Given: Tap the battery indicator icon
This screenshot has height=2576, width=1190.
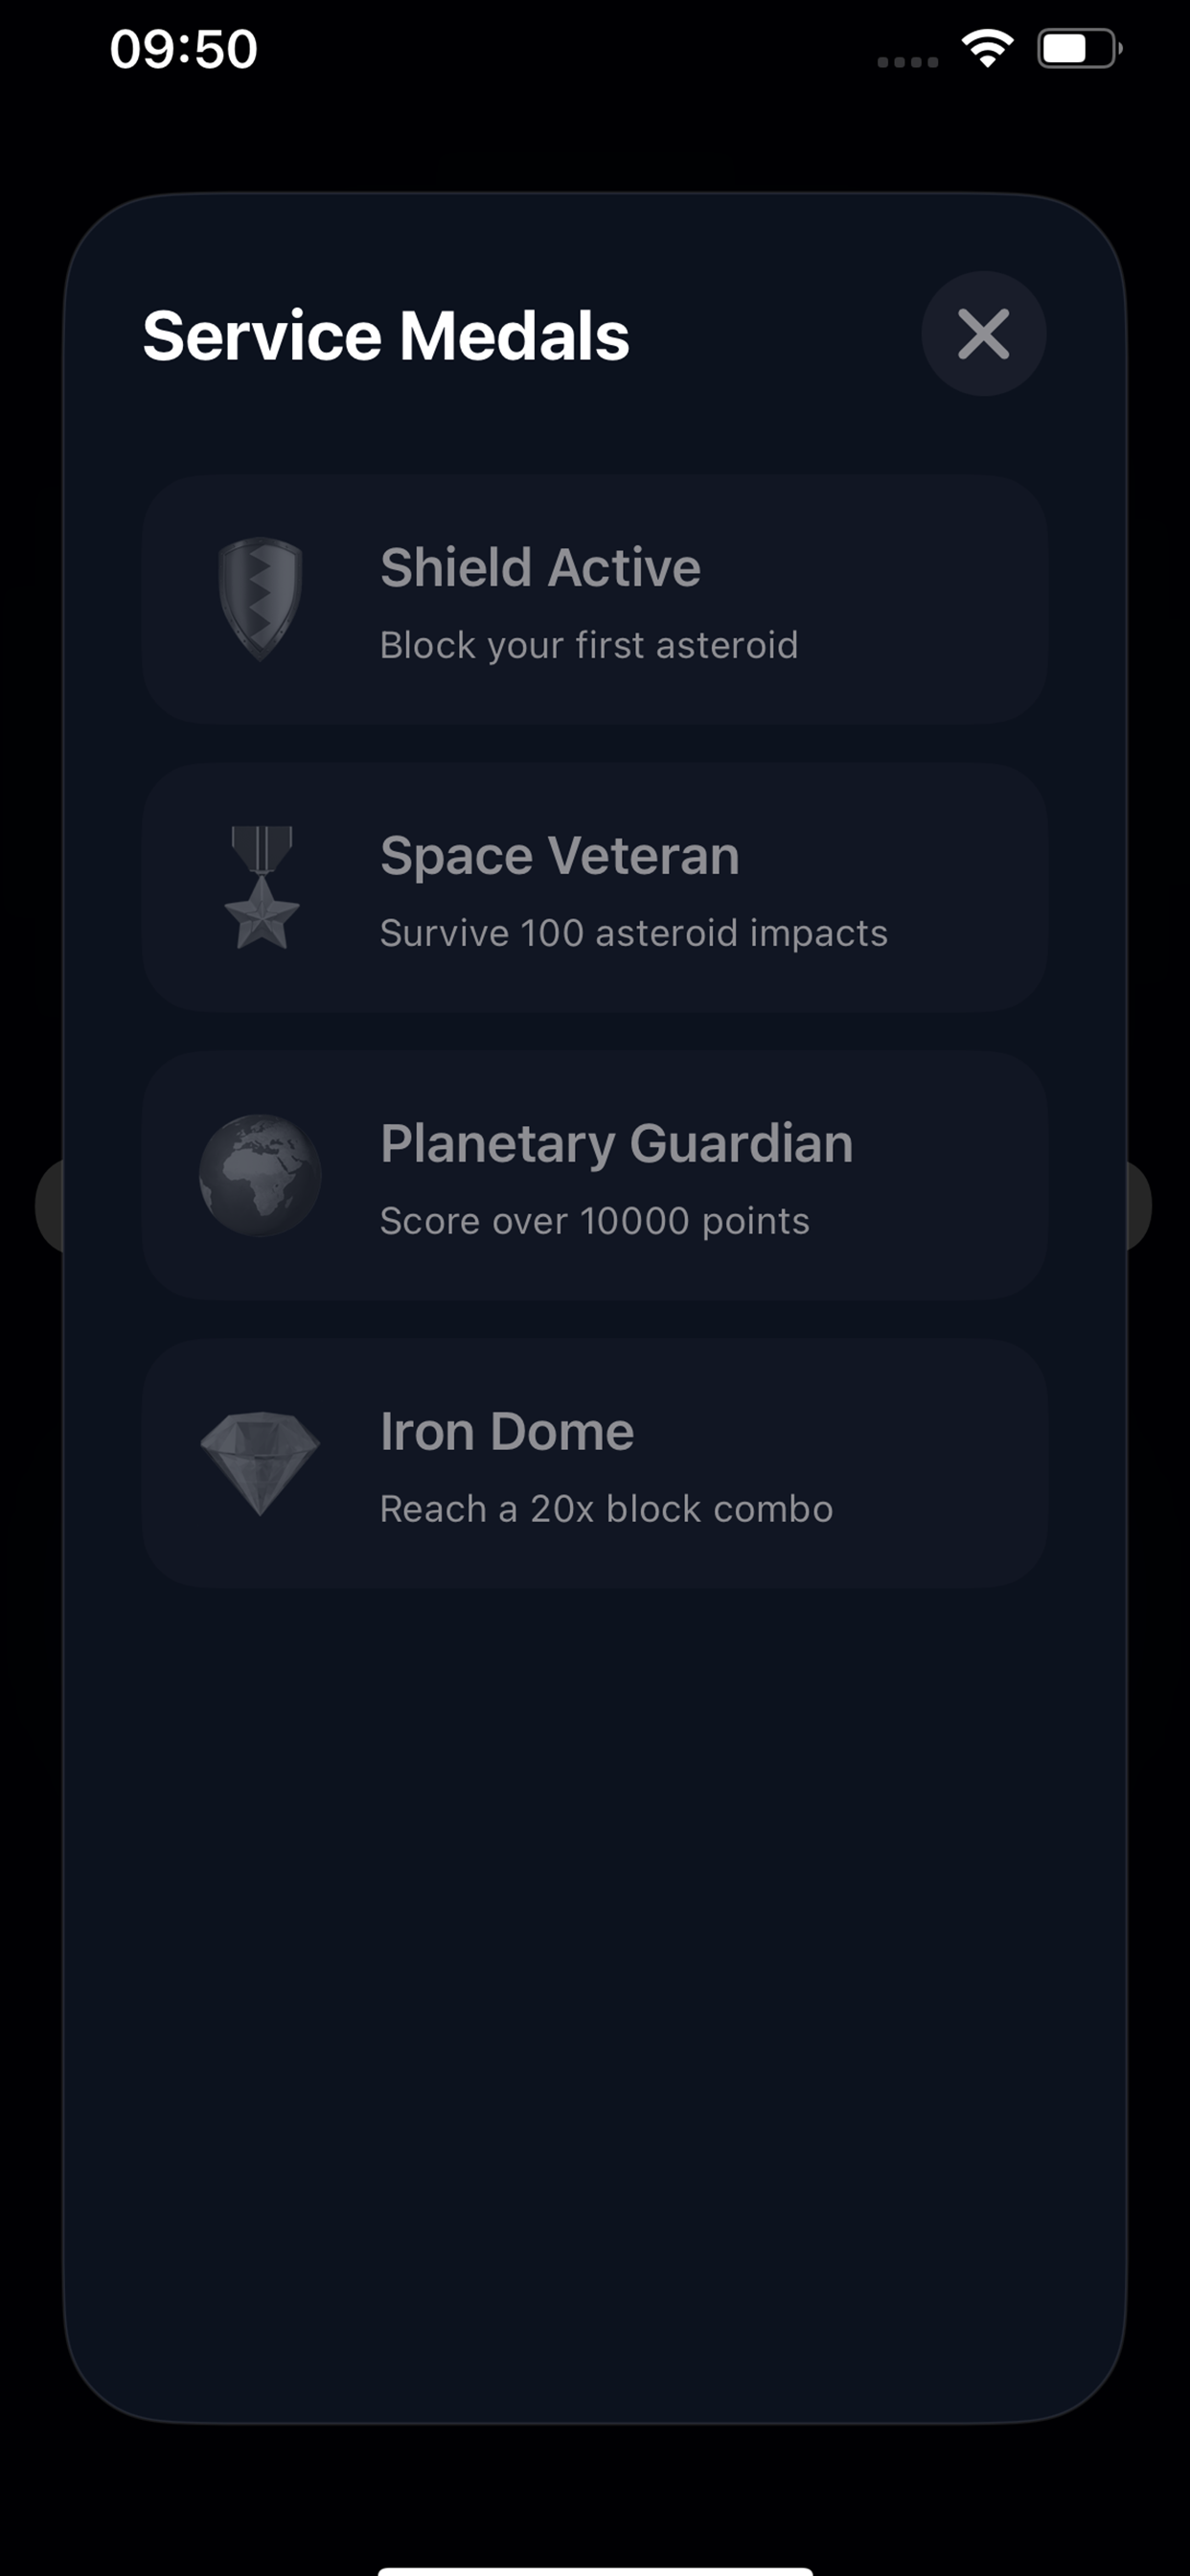Looking at the screenshot, I should [1079, 48].
